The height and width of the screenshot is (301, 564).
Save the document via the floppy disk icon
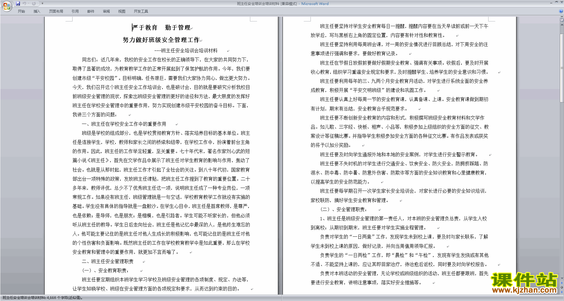coord(18,4)
